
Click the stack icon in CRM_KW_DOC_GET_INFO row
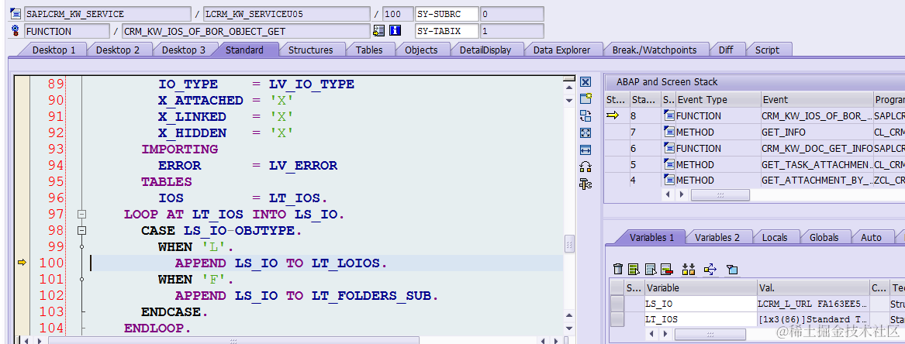pyautogui.click(x=669, y=148)
